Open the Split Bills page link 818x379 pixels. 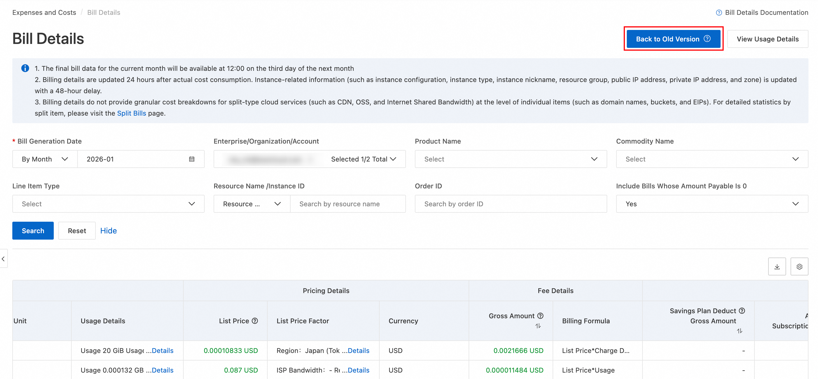[132, 113]
